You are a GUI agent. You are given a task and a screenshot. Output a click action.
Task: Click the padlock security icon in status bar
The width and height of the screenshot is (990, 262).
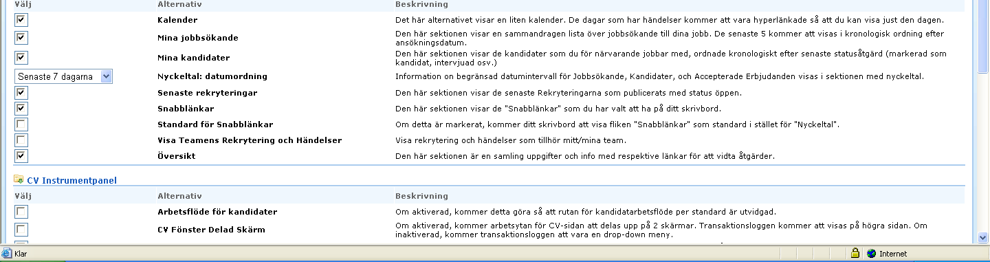pos(855,254)
